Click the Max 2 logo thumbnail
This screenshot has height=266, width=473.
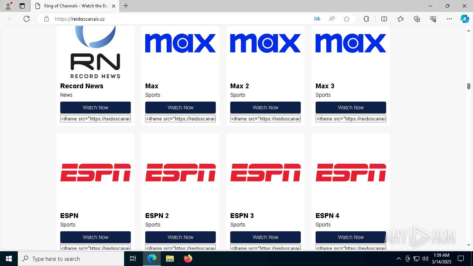tap(265, 43)
